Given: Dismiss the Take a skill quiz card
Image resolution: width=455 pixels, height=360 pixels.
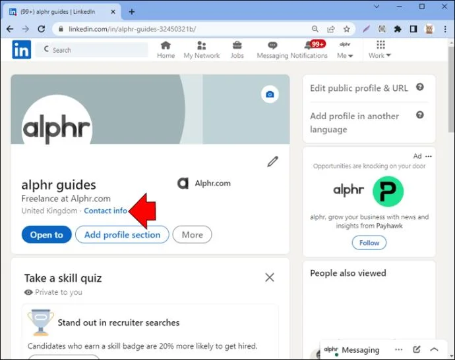Looking at the screenshot, I should pyautogui.click(x=270, y=278).
